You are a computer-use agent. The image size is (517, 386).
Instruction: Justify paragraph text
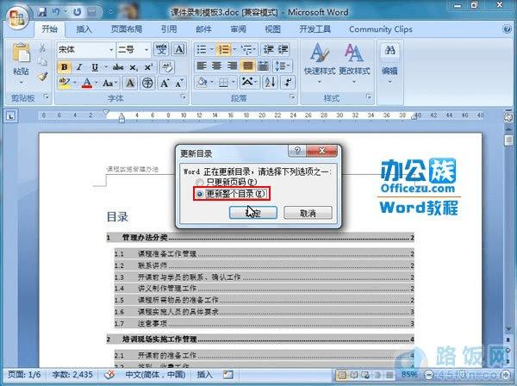click(247, 66)
